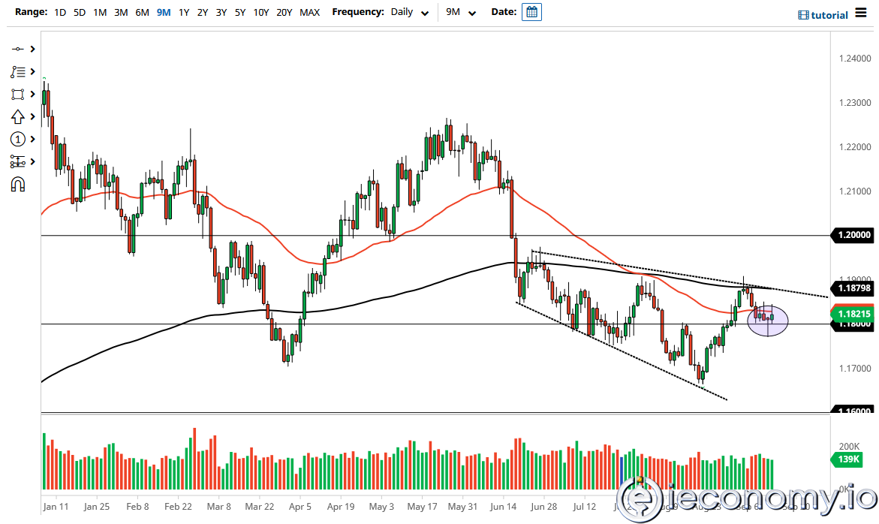Expand the trendline tool variations chevron
This screenshot has width=879, height=524.
[x=31, y=49]
